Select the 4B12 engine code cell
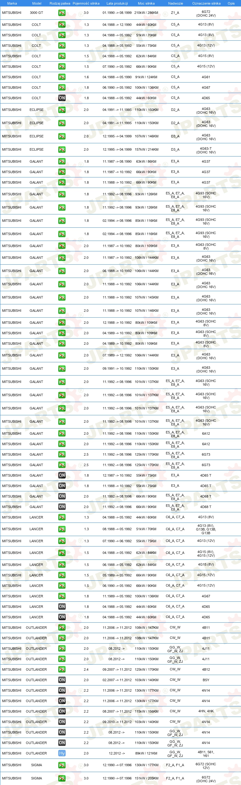Screen dimensions: 241x785 [x=206, y=669]
